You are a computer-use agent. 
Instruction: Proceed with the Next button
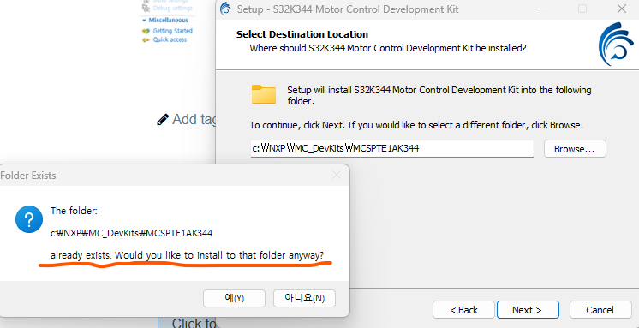coord(528,310)
